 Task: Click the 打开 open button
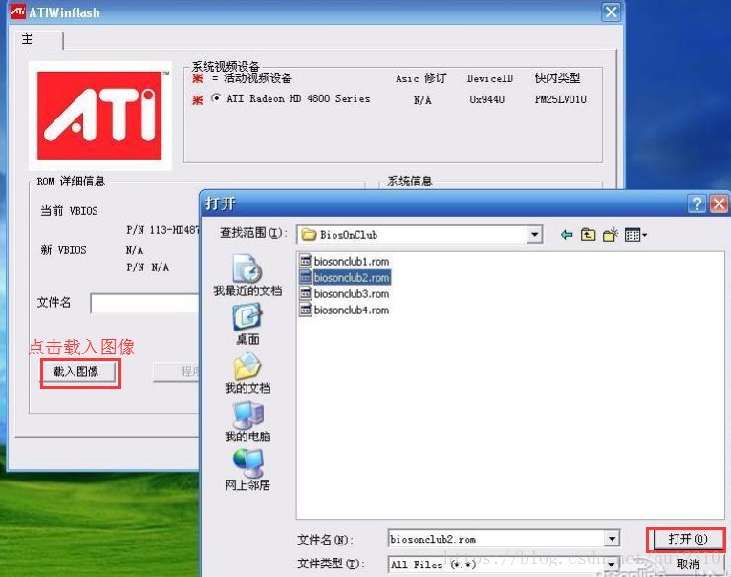point(688,539)
